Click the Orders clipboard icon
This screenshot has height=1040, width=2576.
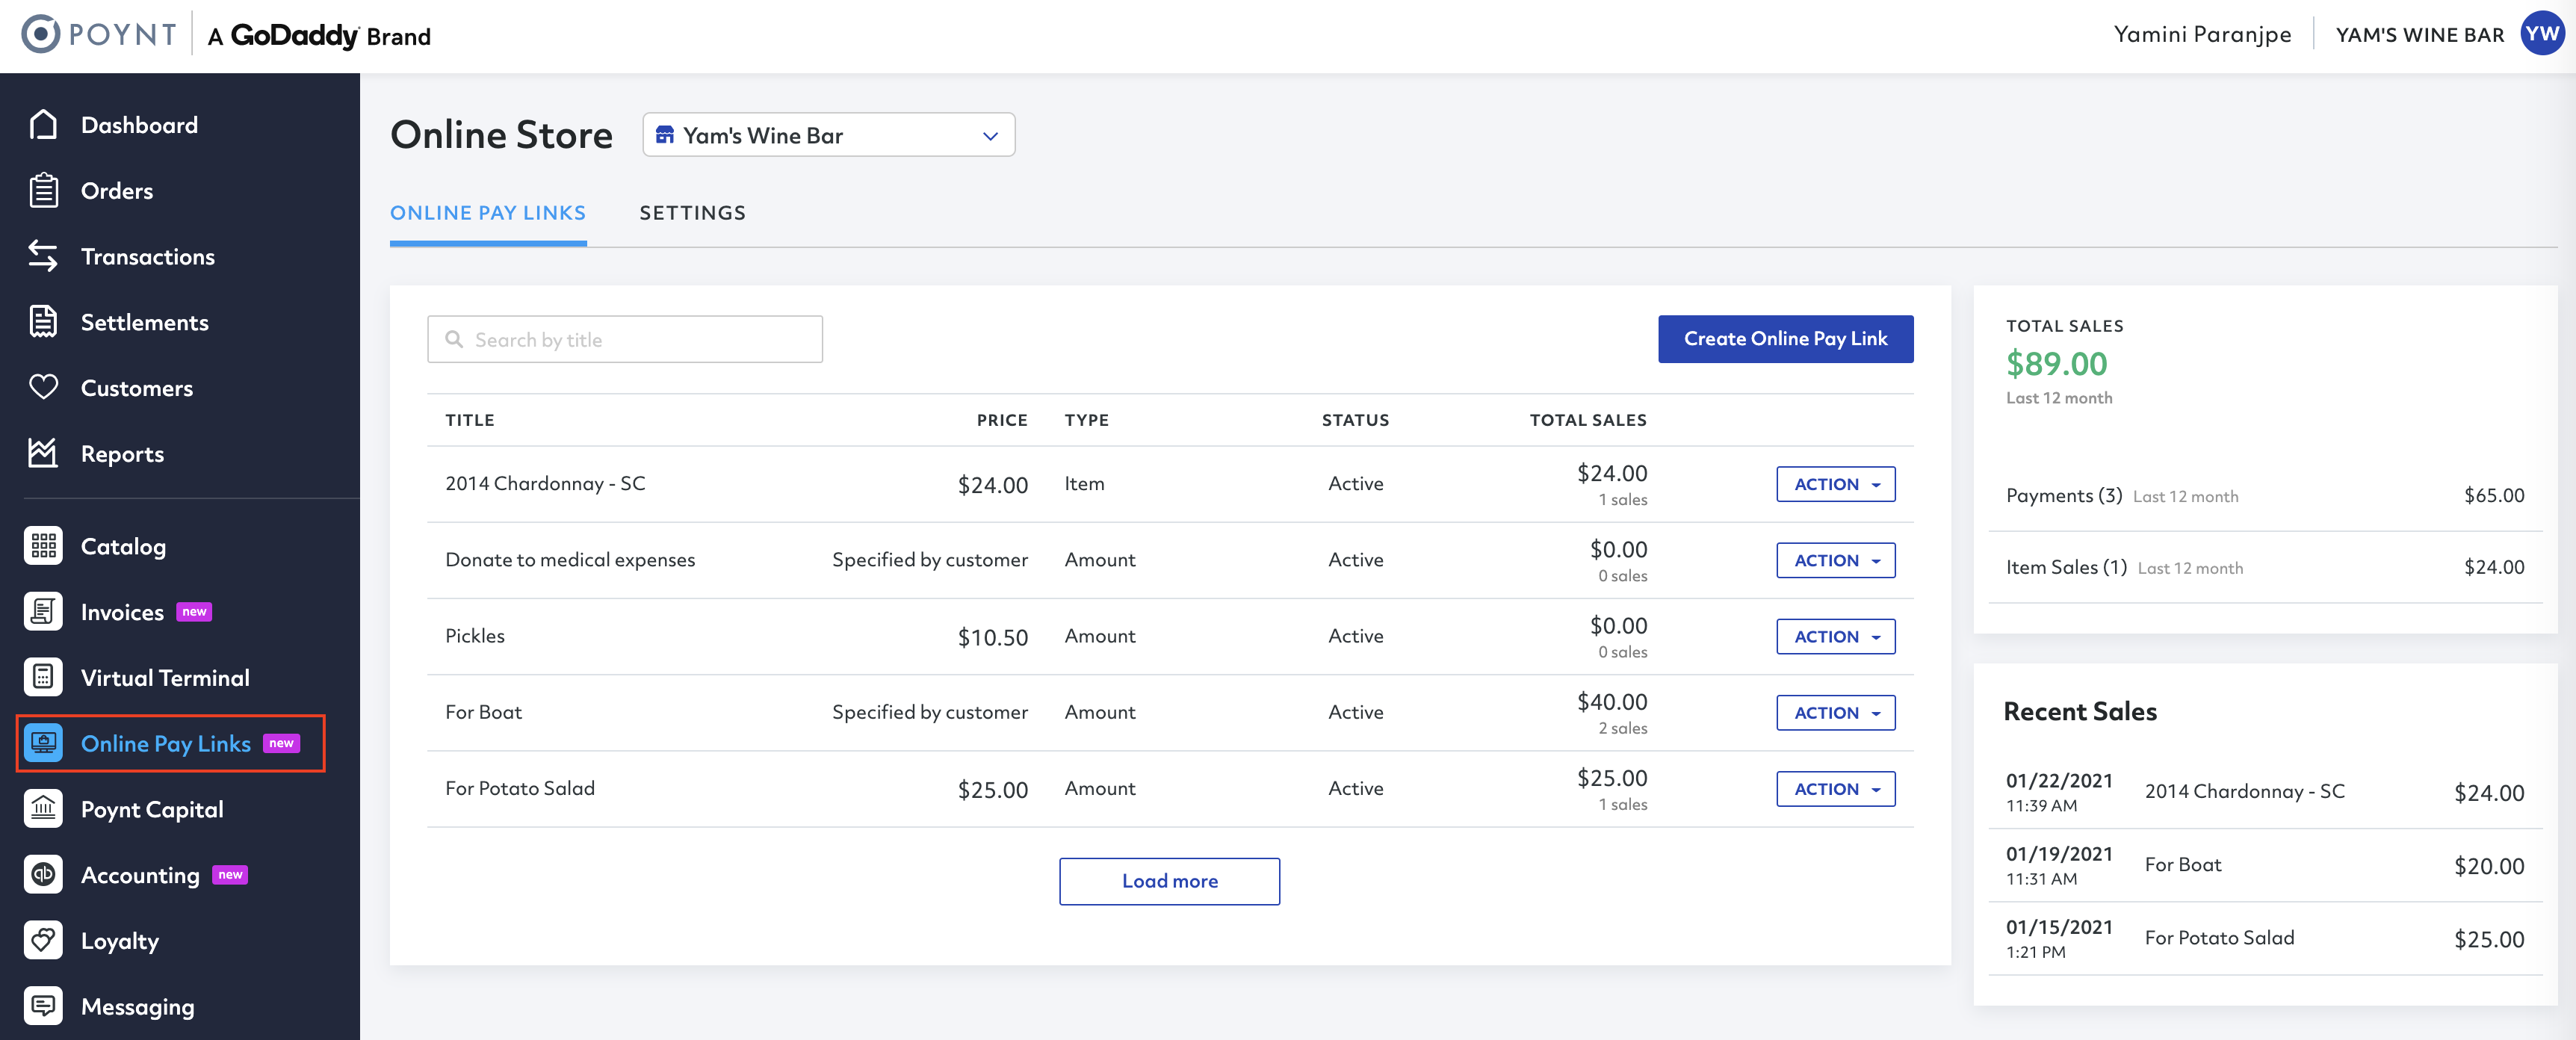pyautogui.click(x=43, y=190)
